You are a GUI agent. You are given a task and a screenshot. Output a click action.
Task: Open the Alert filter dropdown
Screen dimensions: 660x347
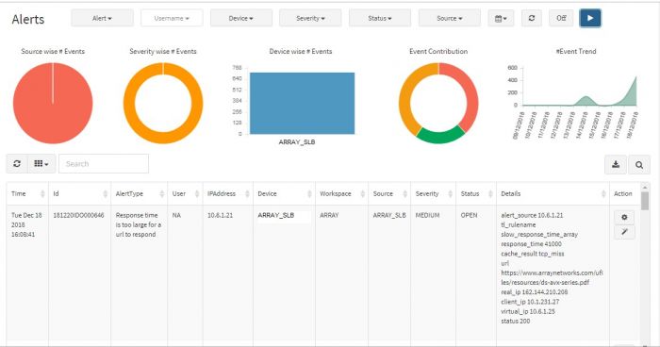pos(102,18)
